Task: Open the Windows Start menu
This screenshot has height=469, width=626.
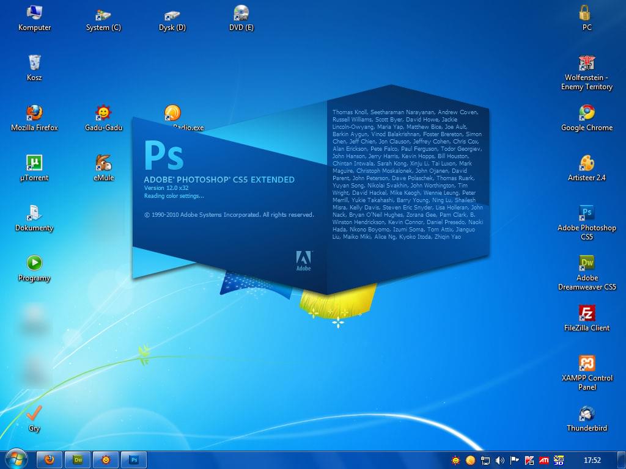Action: tap(15, 459)
